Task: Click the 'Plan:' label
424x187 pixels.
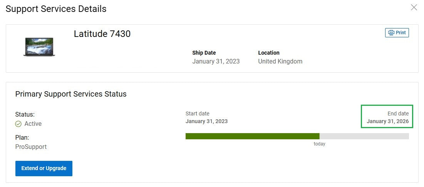Action: pos(22,137)
